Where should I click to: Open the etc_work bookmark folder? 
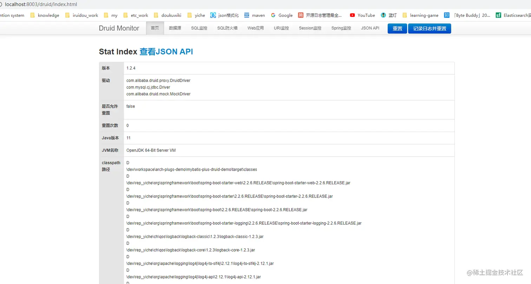point(136,15)
